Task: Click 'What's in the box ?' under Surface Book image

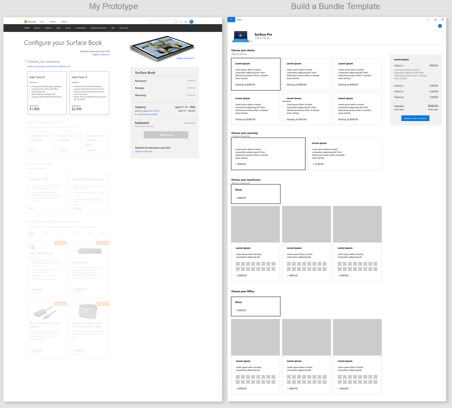Action: [186, 58]
